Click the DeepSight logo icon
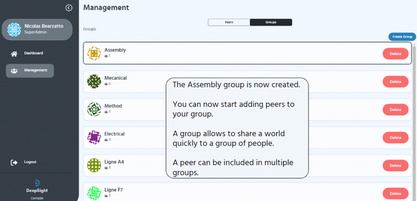This screenshot has width=417, height=201. click(x=37, y=183)
